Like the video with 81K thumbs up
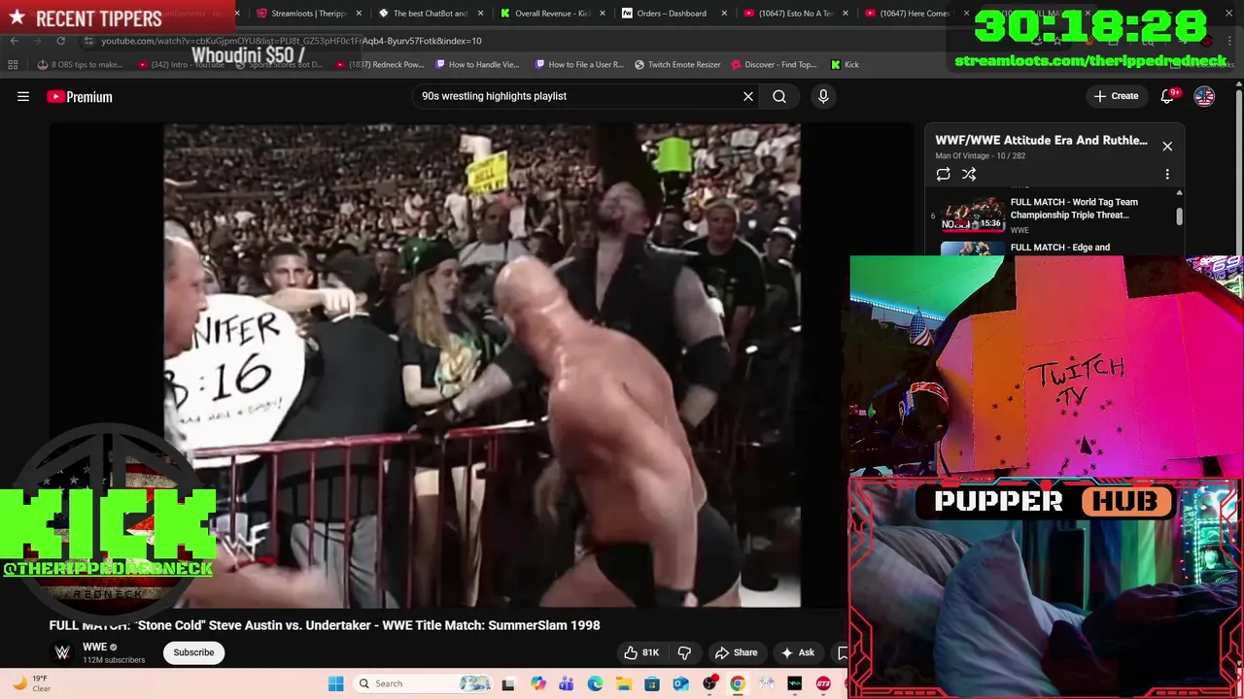 (641, 652)
